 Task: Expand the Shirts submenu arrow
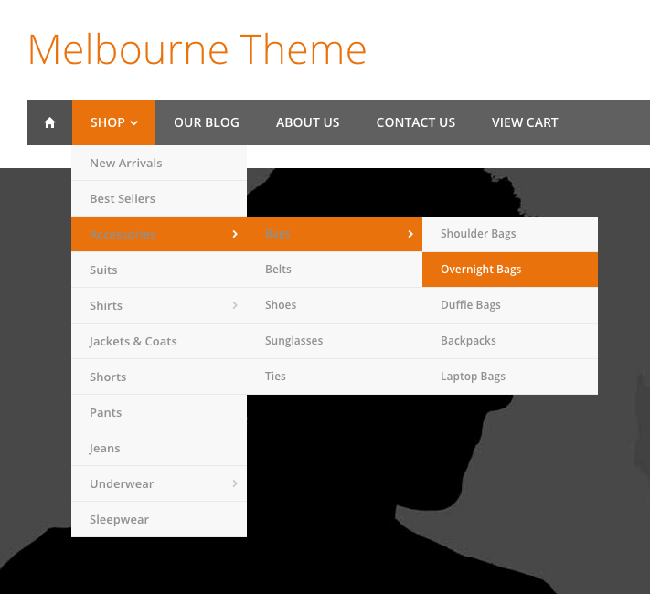pyautogui.click(x=235, y=305)
